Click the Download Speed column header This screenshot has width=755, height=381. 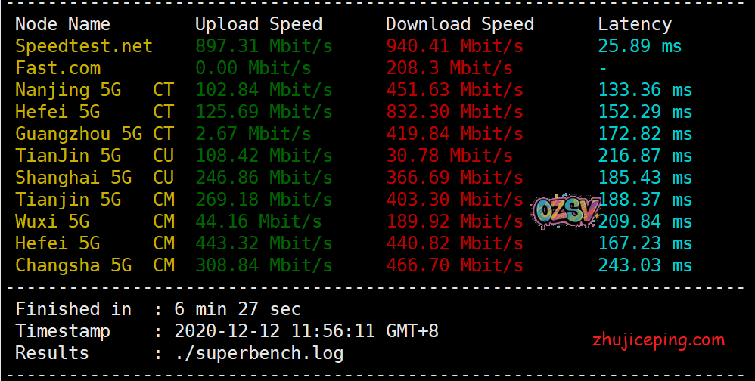[x=460, y=24]
